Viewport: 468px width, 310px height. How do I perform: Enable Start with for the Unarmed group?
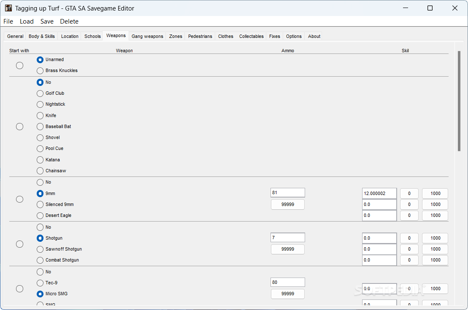point(20,66)
